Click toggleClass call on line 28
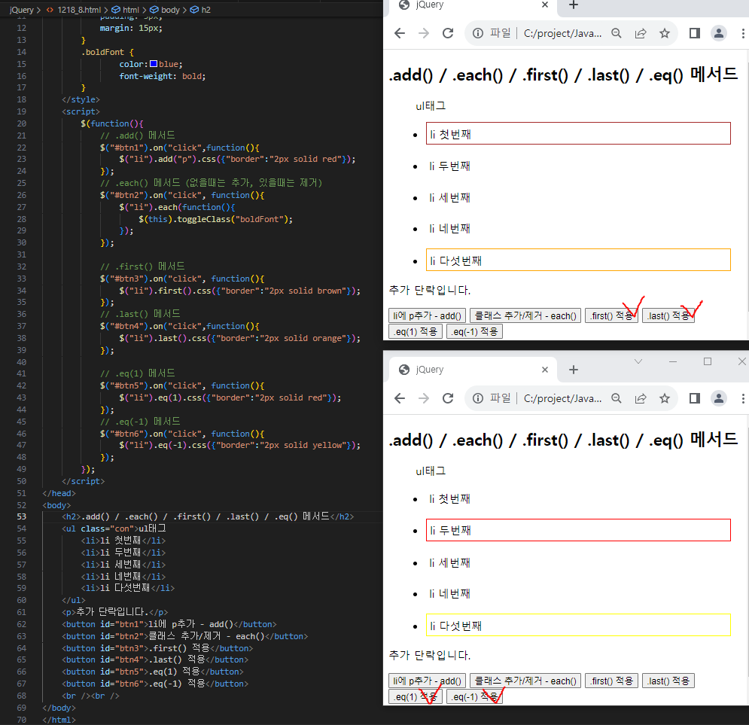This screenshot has height=725, width=749. (x=234, y=219)
